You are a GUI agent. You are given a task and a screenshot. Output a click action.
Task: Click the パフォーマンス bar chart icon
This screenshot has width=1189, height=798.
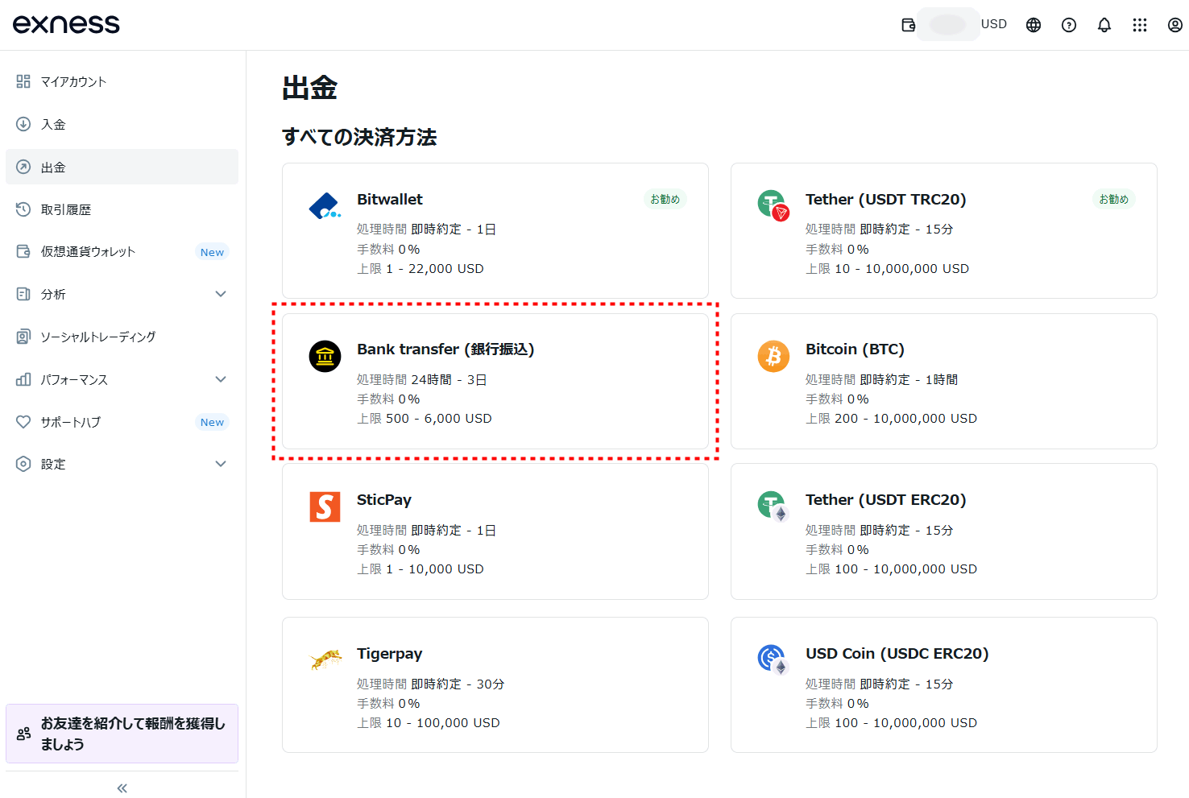click(x=23, y=379)
